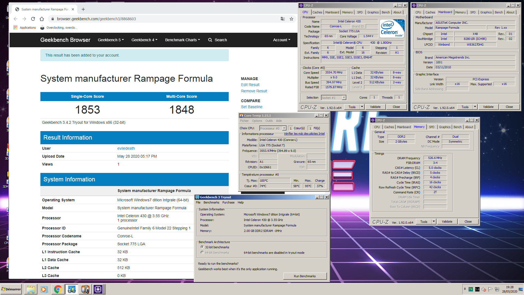Reload the Geekbench page
Screen dimensions: 524x295
33,19
